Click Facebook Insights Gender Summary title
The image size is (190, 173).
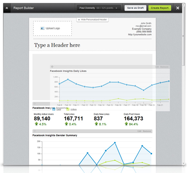tap(55, 135)
